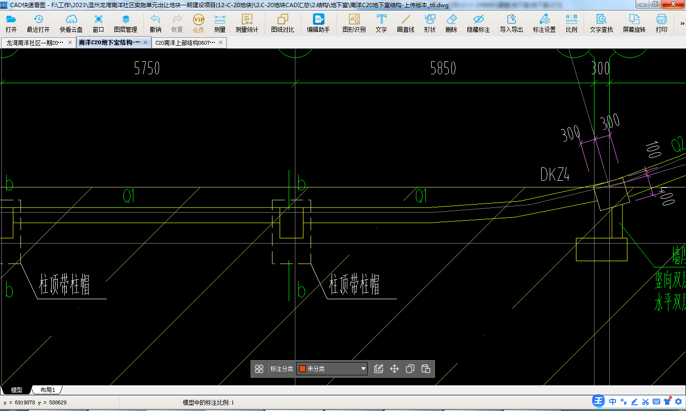
Task: Click the 打开 (Open) file icon
Action: (11, 23)
